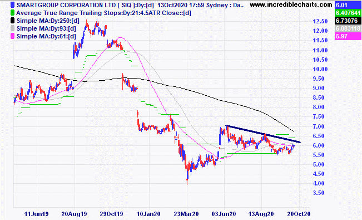Click the 29Oct19 date axis label

point(112,214)
